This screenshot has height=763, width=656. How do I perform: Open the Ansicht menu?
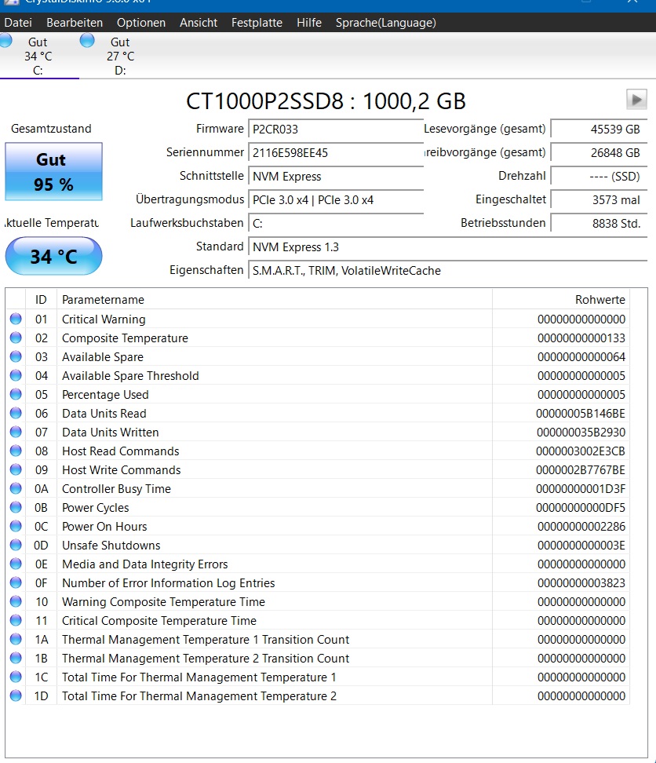coord(199,23)
